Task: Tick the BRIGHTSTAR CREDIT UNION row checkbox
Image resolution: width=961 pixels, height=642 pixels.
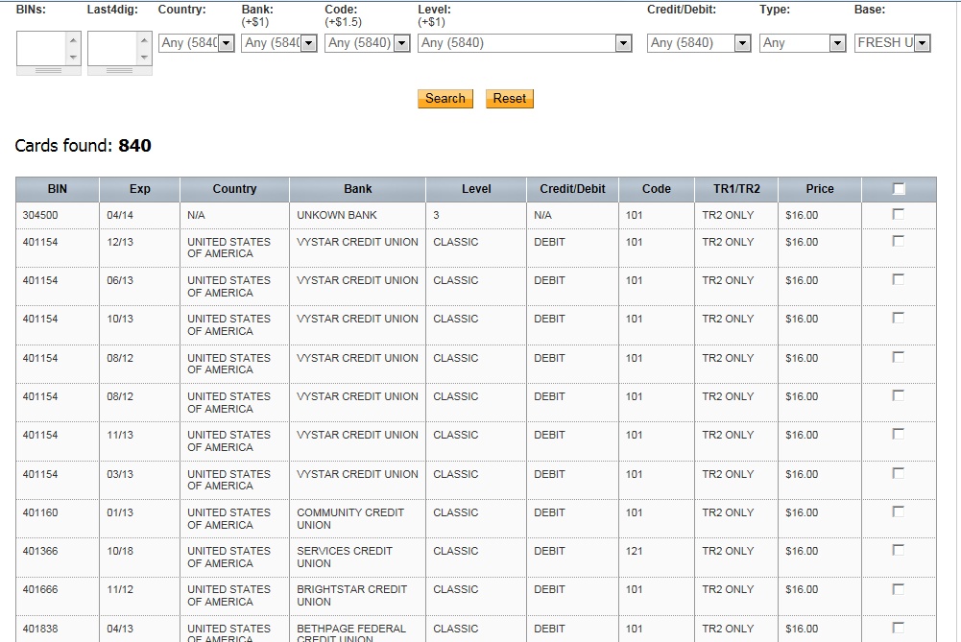Action: (899, 589)
